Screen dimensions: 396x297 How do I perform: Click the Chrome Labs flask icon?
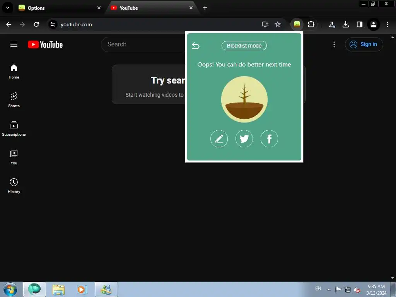pos(331,24)
